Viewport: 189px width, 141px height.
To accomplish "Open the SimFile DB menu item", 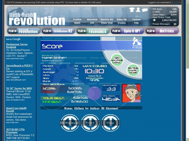I will click(x=107, y=19).
